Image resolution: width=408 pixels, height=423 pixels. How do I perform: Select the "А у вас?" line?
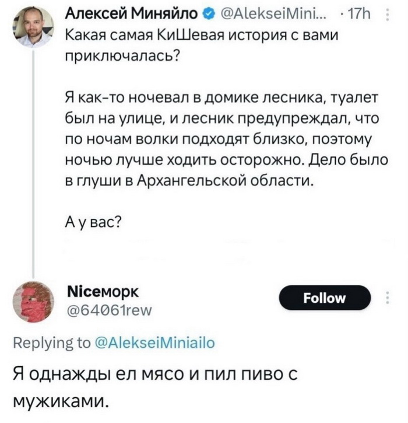(x=93, y=222)
